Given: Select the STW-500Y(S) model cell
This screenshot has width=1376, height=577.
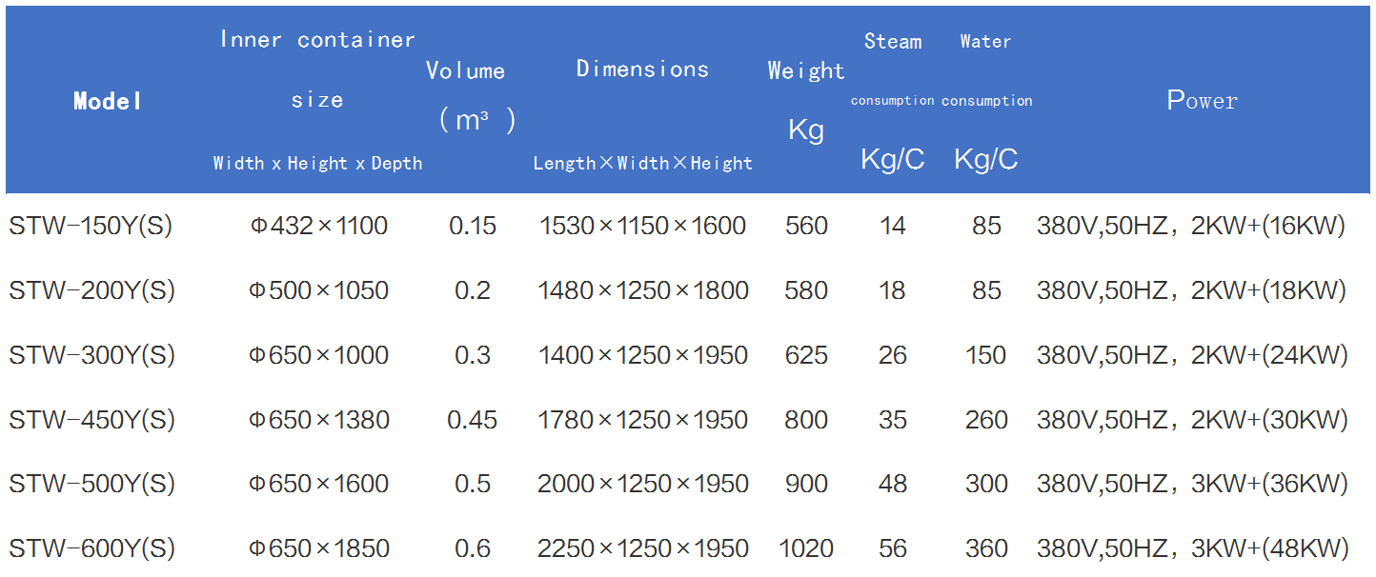Looking at the screenshot, I should tap(91, 484).
